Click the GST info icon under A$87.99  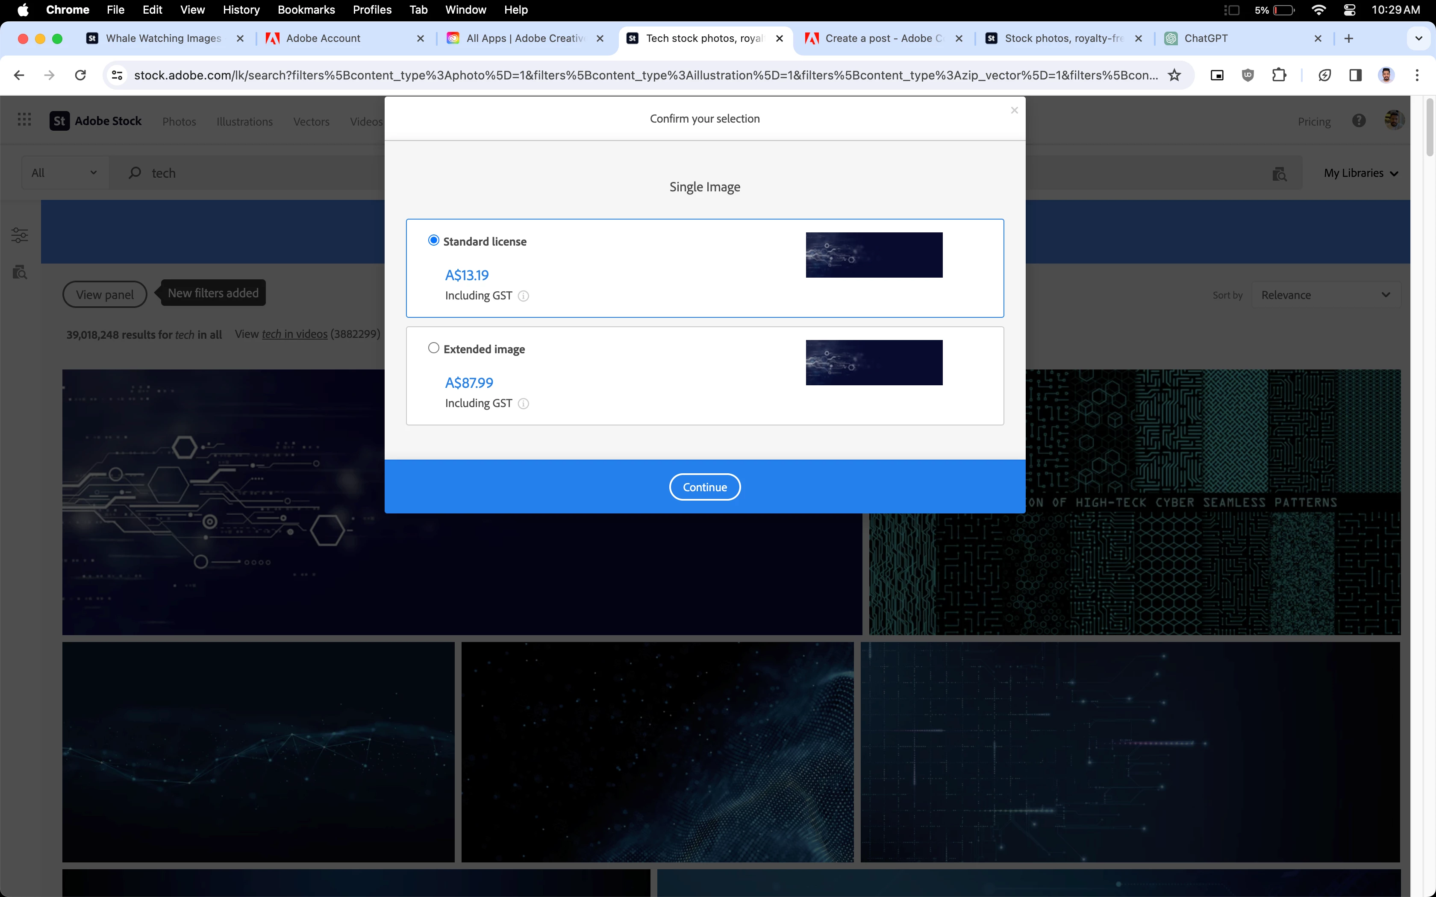524,403
